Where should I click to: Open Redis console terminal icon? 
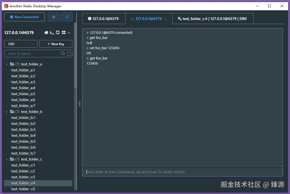[x=52, y=33]
